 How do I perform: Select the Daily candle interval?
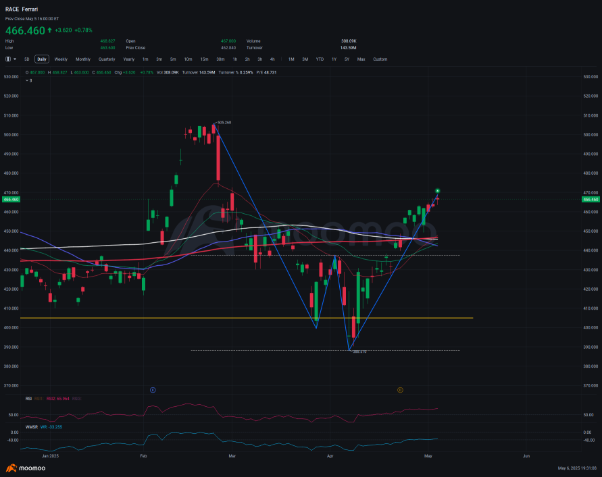(x=42, y=59)
